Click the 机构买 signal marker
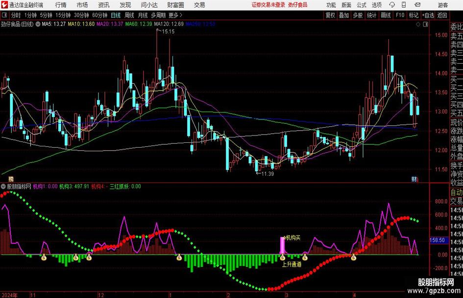Image resolution: width=463 pixels, height=298 pixels. pos(292,237)
